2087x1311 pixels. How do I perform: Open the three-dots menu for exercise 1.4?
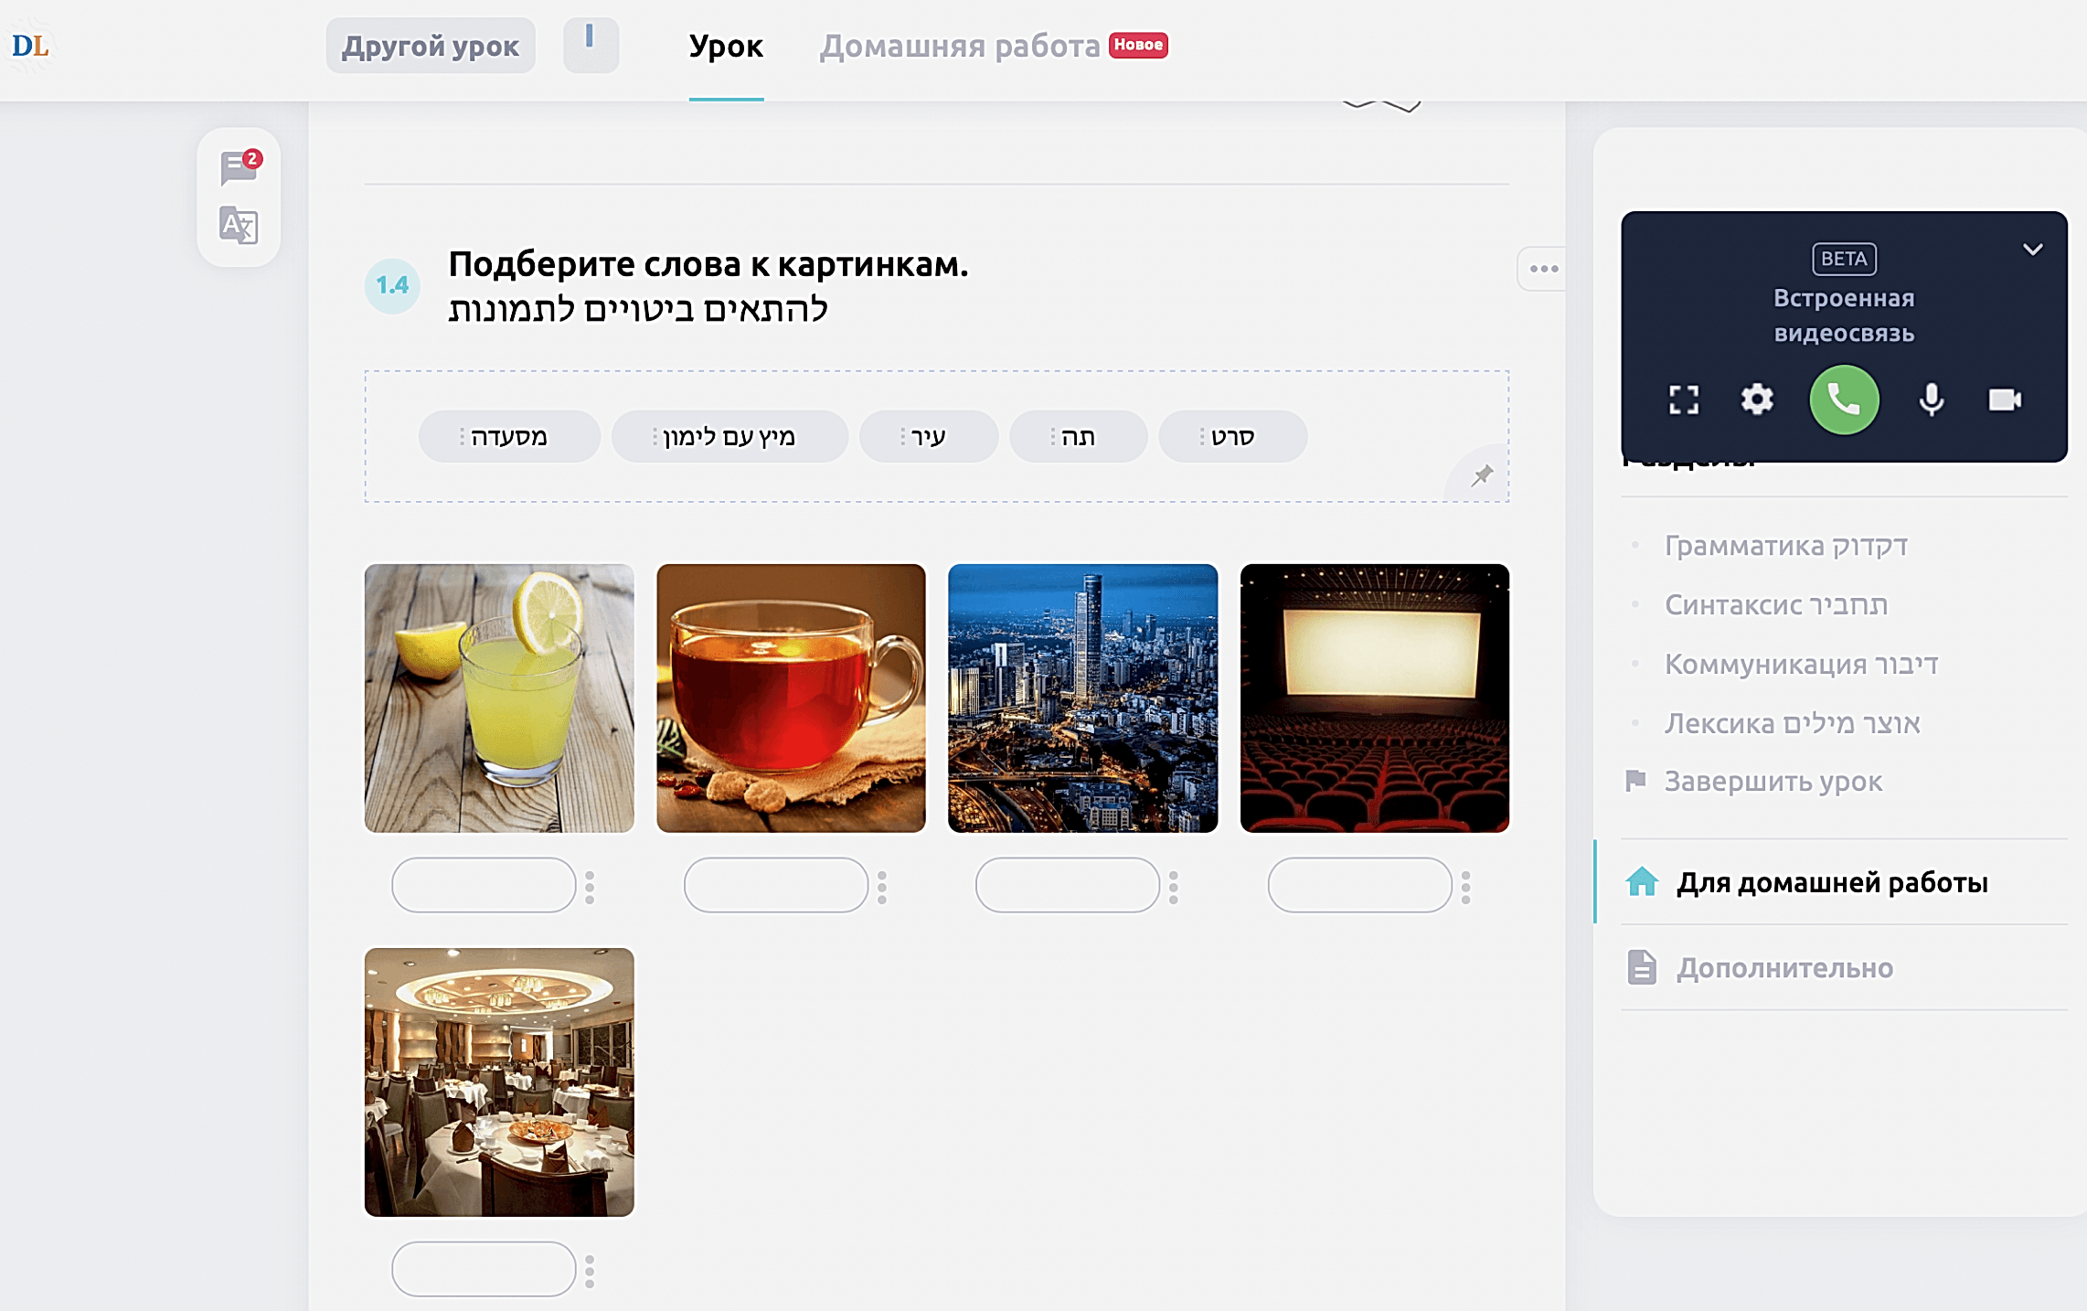click(x=1544, y=269)
